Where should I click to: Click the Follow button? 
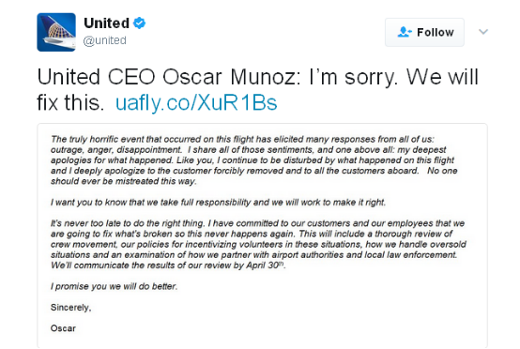pyautogui.click(x=424, y=32)
